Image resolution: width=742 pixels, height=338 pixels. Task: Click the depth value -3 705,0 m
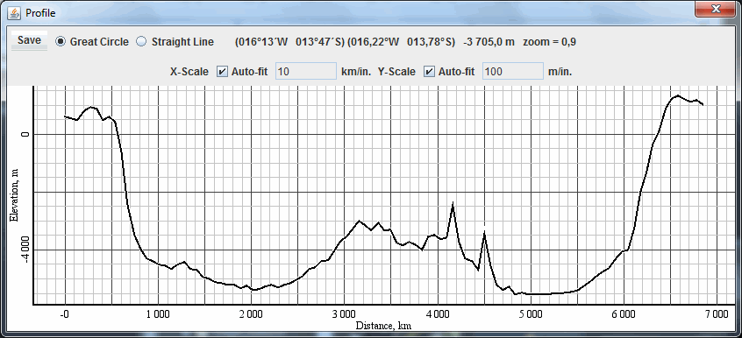pyautogui.click(x=489, y=42)
